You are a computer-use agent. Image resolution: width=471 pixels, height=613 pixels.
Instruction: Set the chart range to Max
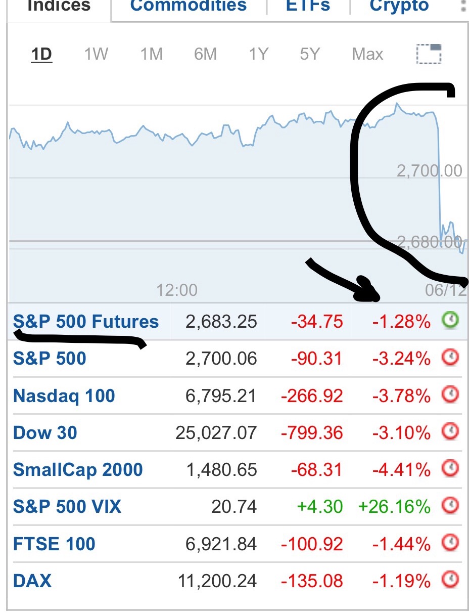[367, 54]
